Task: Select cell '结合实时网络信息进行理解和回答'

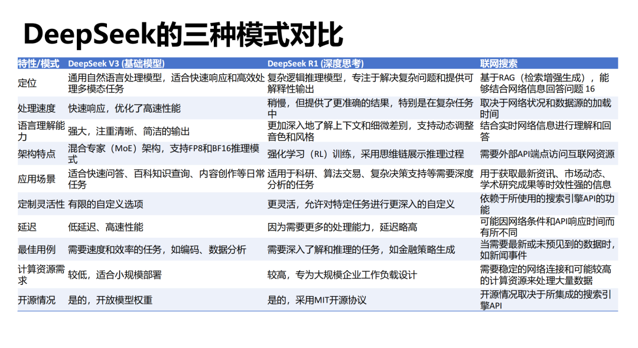Action: pyautogui.click(x=545, y=131)
